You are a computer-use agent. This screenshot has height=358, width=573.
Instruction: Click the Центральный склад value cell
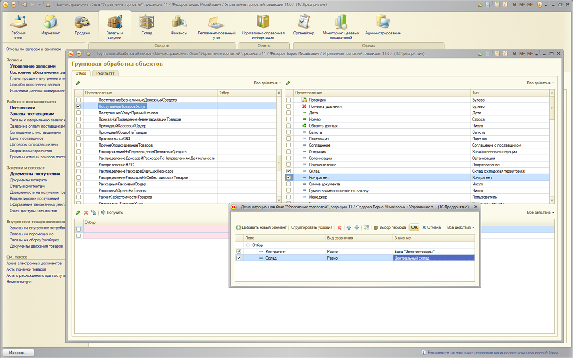coord(434,258)
